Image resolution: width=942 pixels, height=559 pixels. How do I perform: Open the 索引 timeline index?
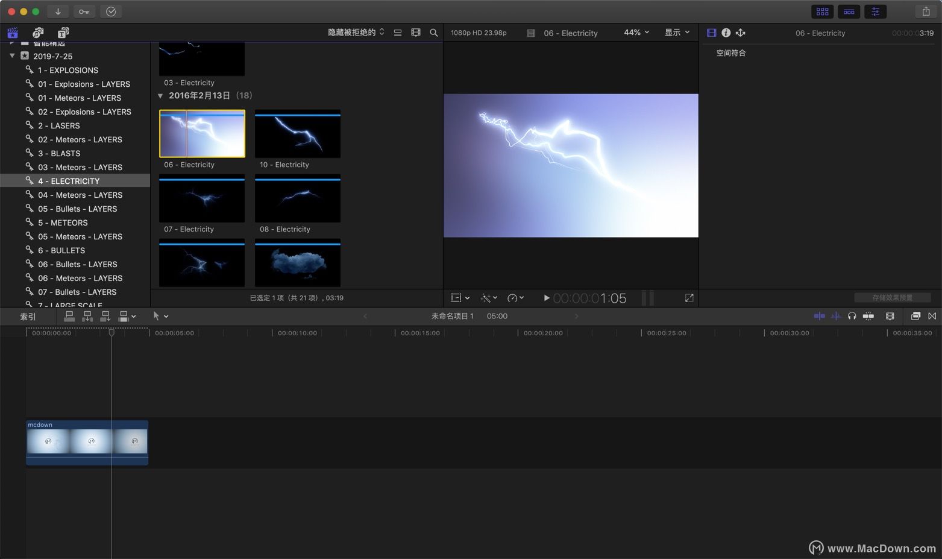[28, 317]
